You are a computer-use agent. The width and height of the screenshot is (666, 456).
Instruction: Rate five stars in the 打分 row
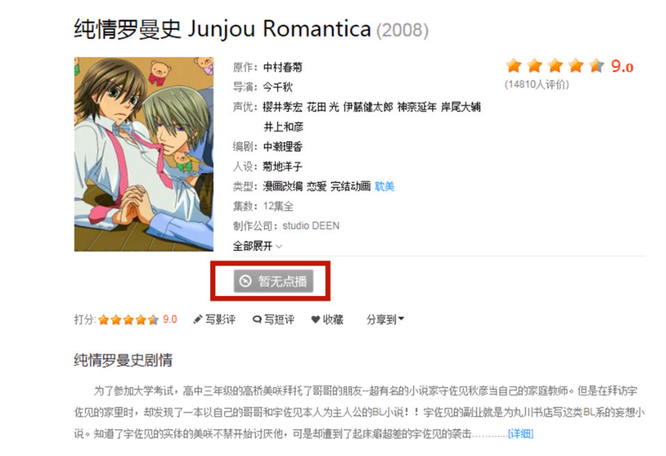153,320
